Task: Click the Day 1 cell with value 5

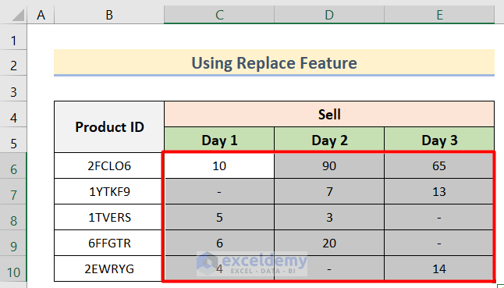Action: [x=219, y=217]
